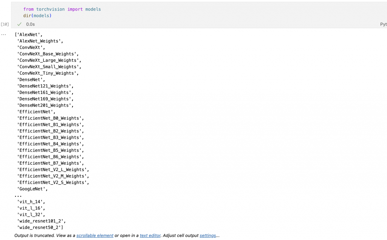Select 'EfficientNet_B1_Weights' line

click(50, 125)
